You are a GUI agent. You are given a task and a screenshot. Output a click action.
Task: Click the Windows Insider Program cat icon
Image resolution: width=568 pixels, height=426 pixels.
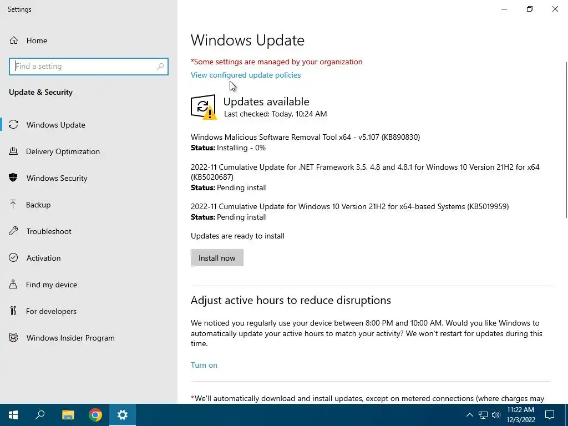click(13, 338)
